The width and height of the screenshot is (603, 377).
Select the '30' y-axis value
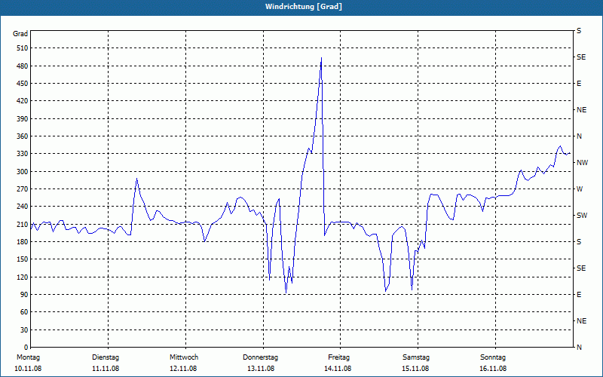24,330
